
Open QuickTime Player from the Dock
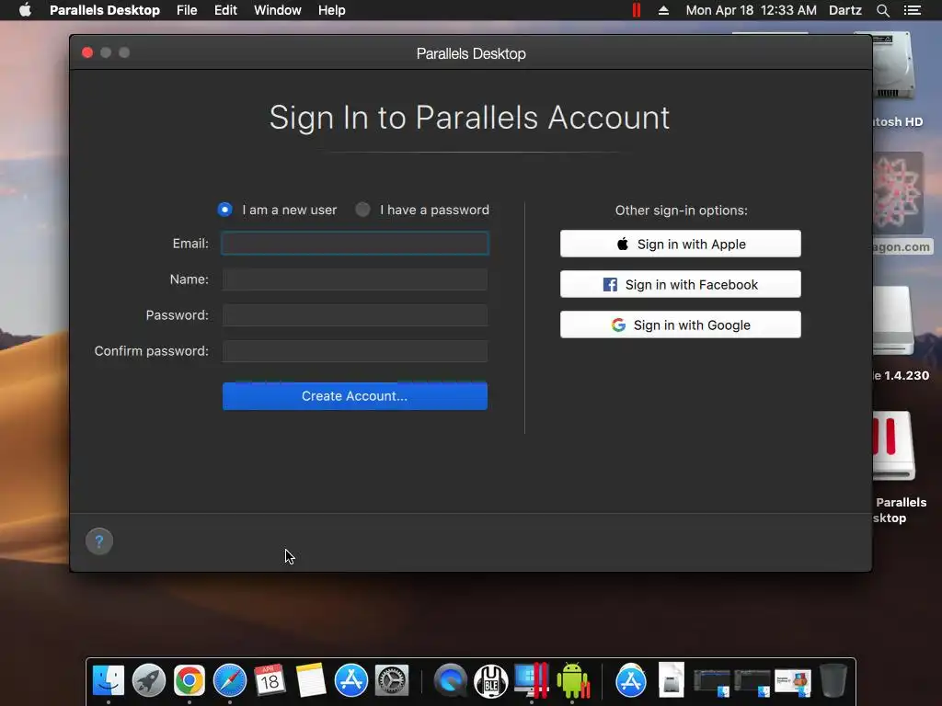(x=451, y=680)
